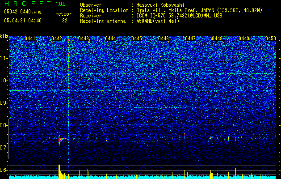Click the ICOM IC-575 receiver text

179,16
